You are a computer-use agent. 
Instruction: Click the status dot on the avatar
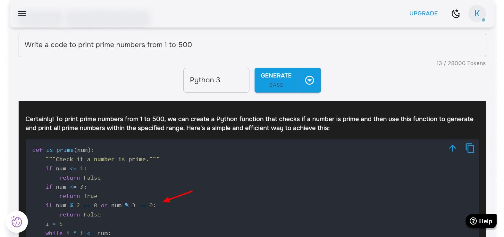pyautogui.click(x=483, y=20)
